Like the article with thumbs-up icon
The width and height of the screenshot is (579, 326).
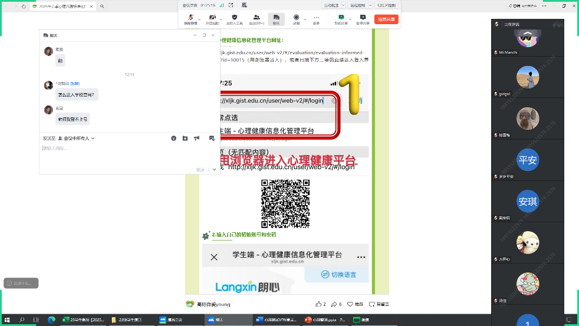pos(318,304)
